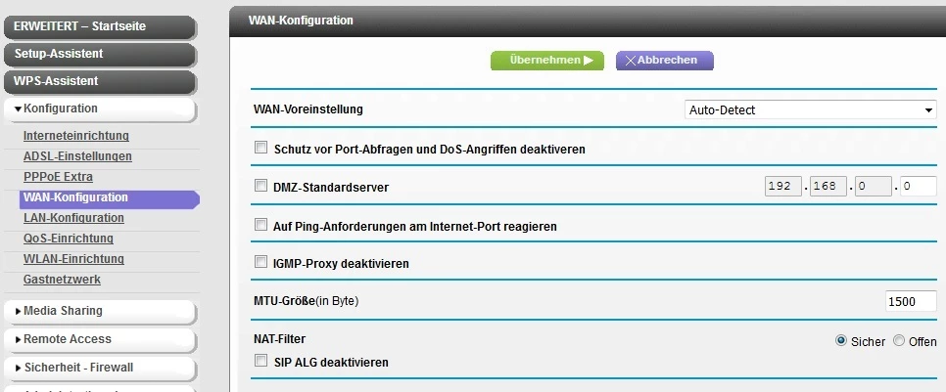
Task: Open the Interneteinrichtung link
Action: [x=76, y=136]
